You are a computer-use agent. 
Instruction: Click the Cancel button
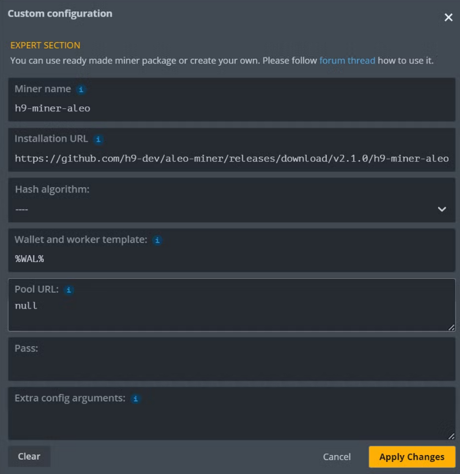click(x=337, y=457)
